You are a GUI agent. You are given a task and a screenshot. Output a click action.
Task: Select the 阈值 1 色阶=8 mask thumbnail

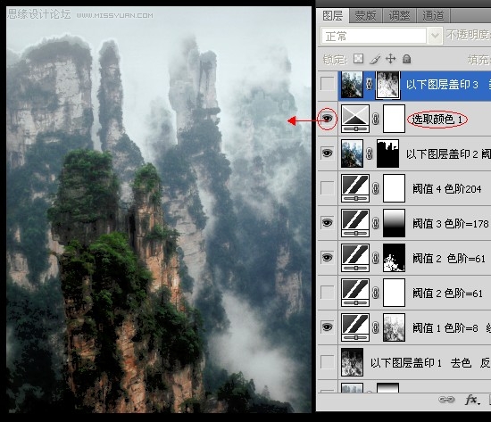(x=394, y=327)
